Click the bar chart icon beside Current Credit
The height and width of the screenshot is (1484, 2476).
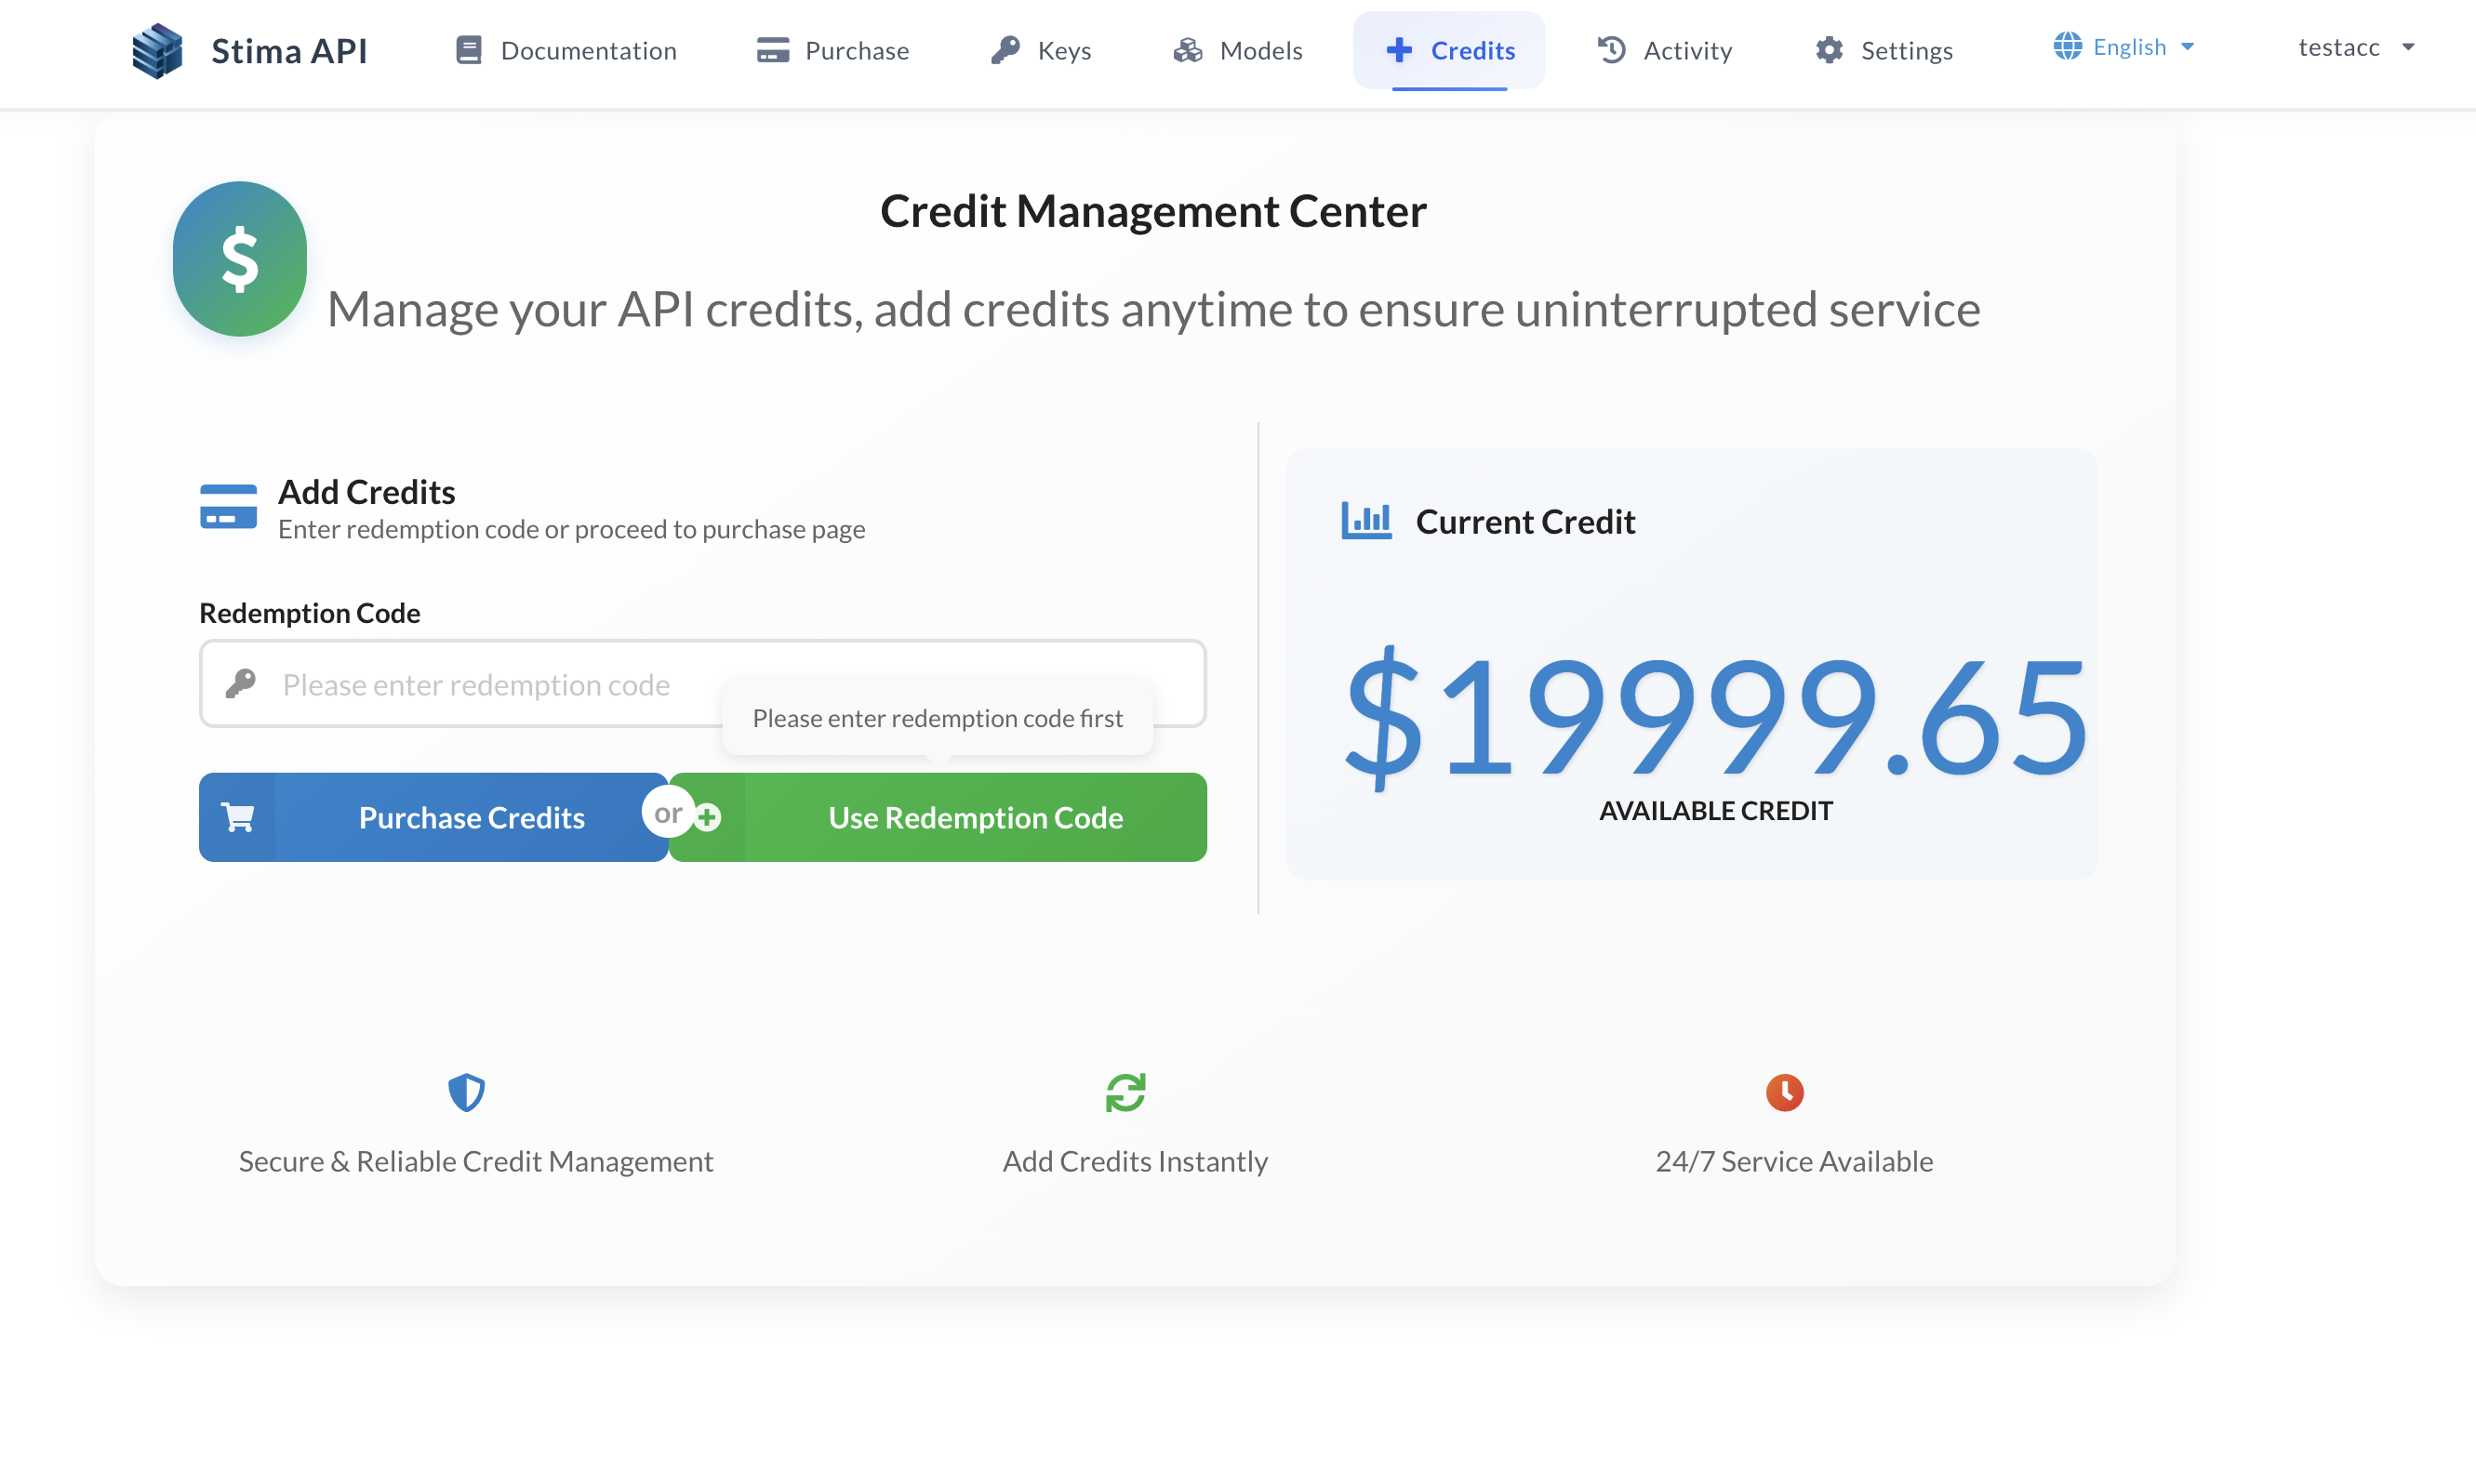[x=1366, y=521]
